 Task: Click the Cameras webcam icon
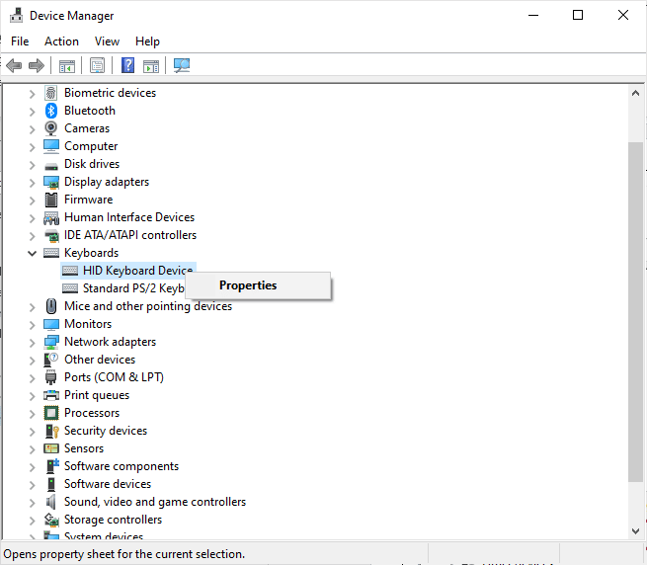50,128
